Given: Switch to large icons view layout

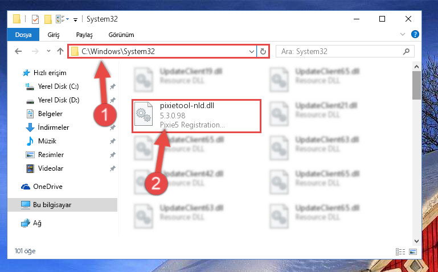Looking at the screenshot, I should (x=414, y=252).
